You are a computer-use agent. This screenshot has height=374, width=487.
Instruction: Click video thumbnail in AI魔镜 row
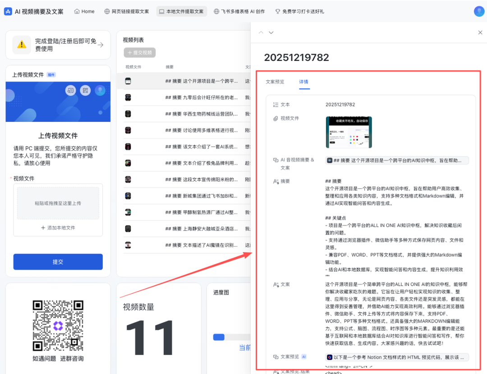(x=128, y=245)
